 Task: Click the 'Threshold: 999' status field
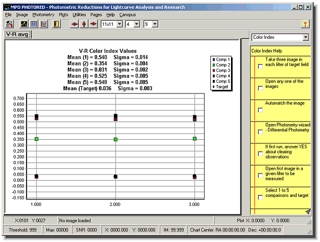click(23, 230)
